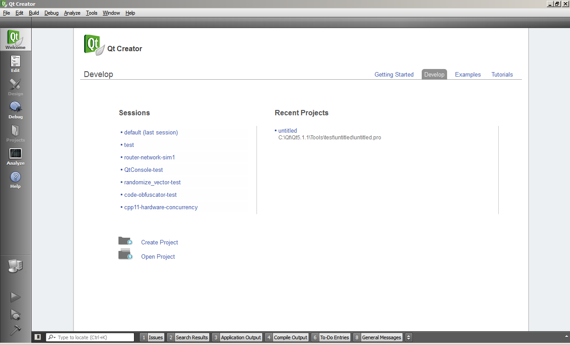Open the Edit menu

click(20, 13)
